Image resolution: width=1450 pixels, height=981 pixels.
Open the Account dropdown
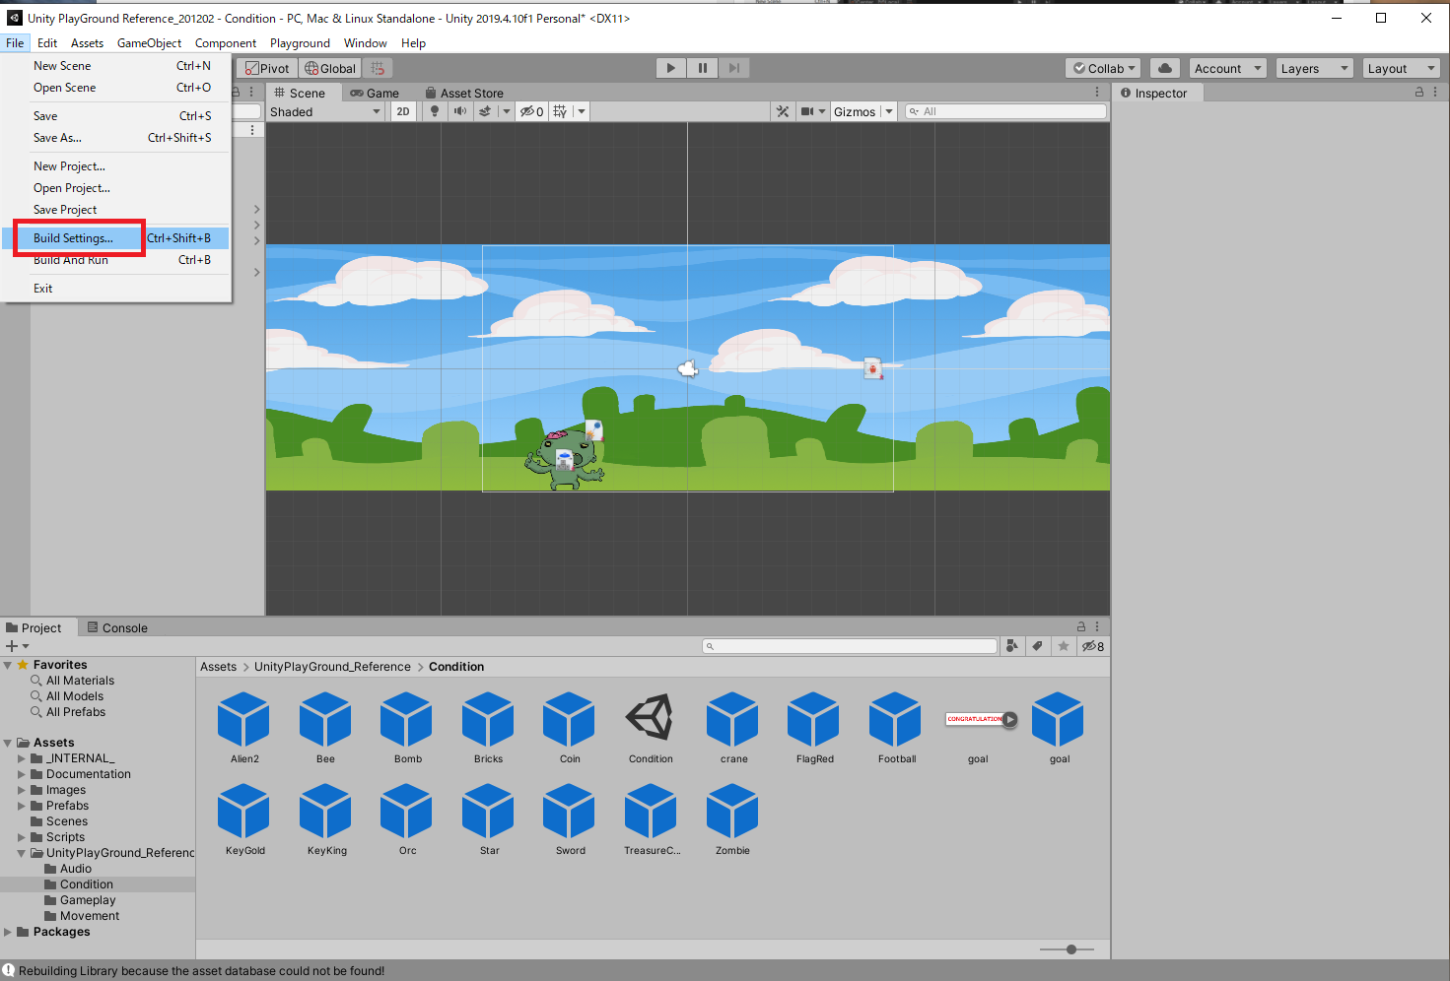[1227, 68]
